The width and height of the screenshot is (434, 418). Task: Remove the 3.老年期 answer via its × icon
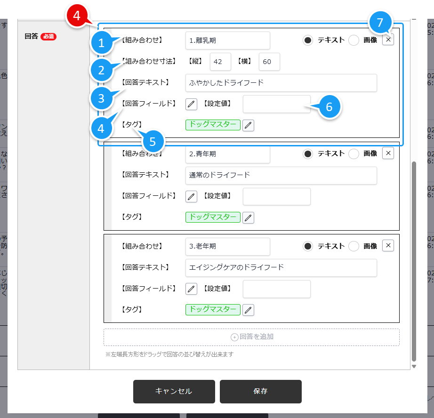[388, 245]
